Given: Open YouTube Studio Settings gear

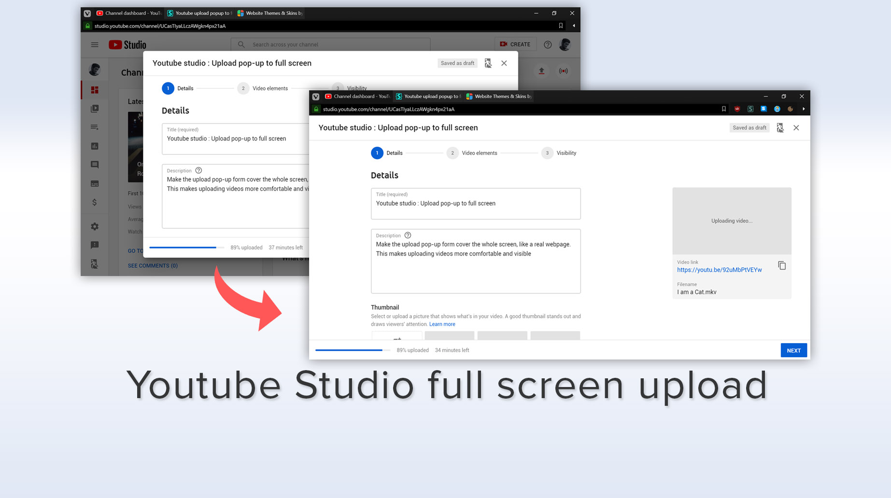Looking at the screenshot, I should pyautogui.click(x=95, y=226).
